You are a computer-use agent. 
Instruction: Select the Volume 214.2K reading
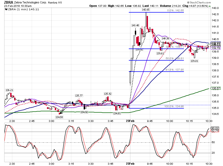click(x=171, y=6)
